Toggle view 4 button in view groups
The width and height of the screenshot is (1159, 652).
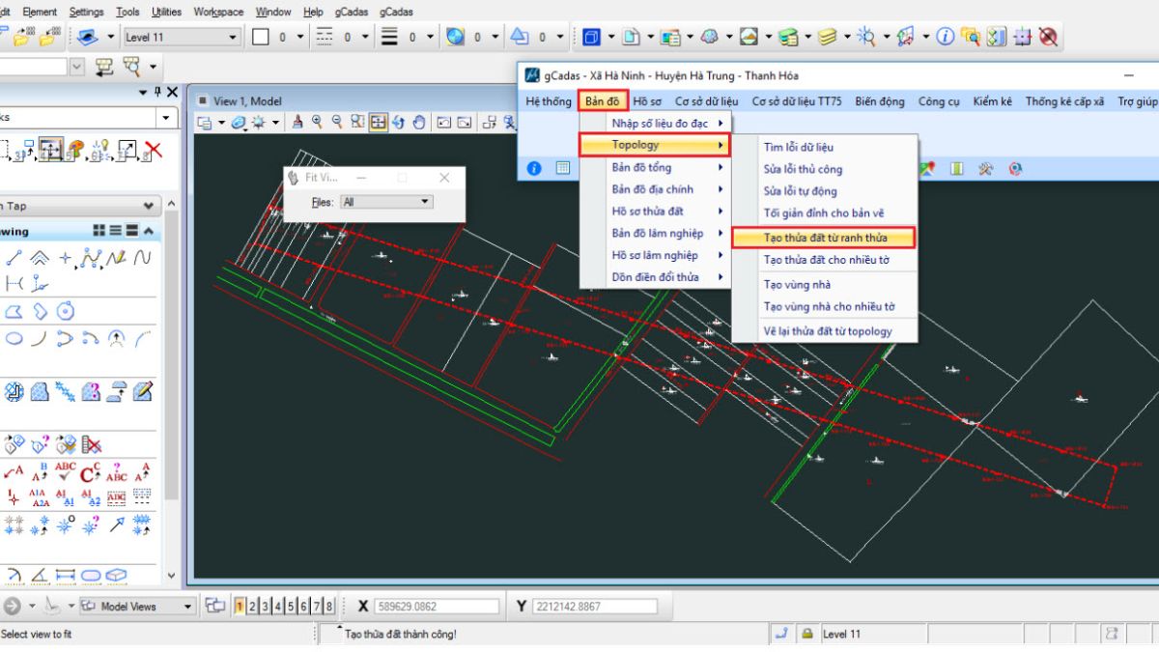tap(278, 606)
